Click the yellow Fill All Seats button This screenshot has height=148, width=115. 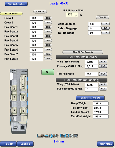(x=11, y=14)
